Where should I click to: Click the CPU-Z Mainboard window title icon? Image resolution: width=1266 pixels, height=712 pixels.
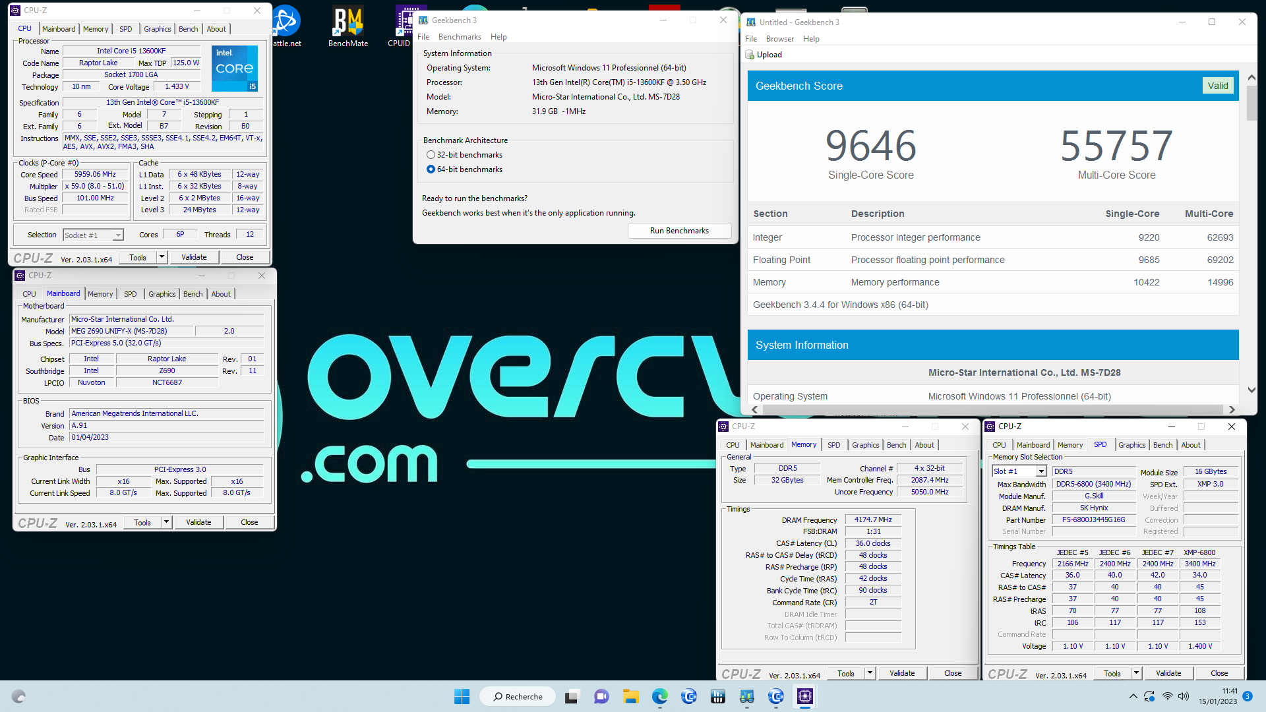coord(20,276)
